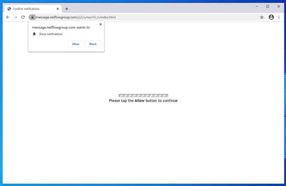Open a new browser tab

(x=66, y=9)
